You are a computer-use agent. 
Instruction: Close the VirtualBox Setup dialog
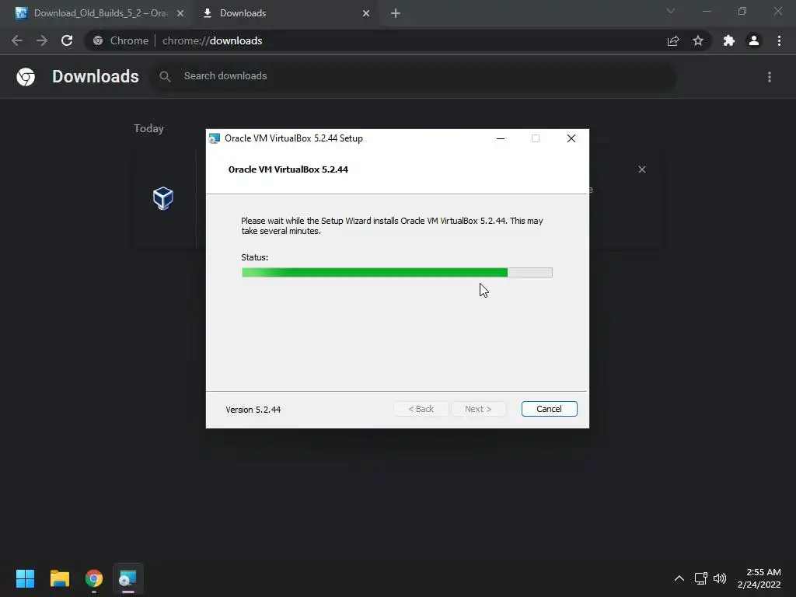[x=571, y=138]
